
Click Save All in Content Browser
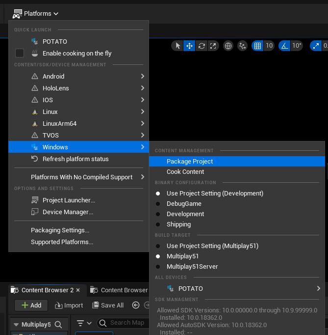108,306
